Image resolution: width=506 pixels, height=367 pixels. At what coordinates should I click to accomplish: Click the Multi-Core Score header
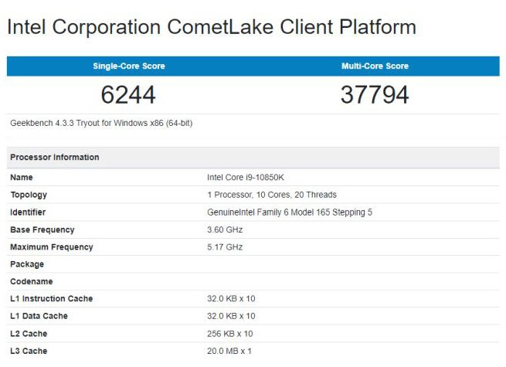[375, 66]
